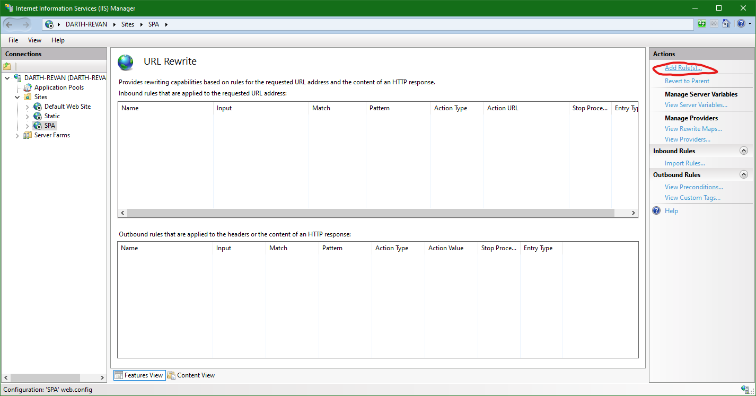
Task: Open the Home page via the house icon
Action: (x=726, y=23)
